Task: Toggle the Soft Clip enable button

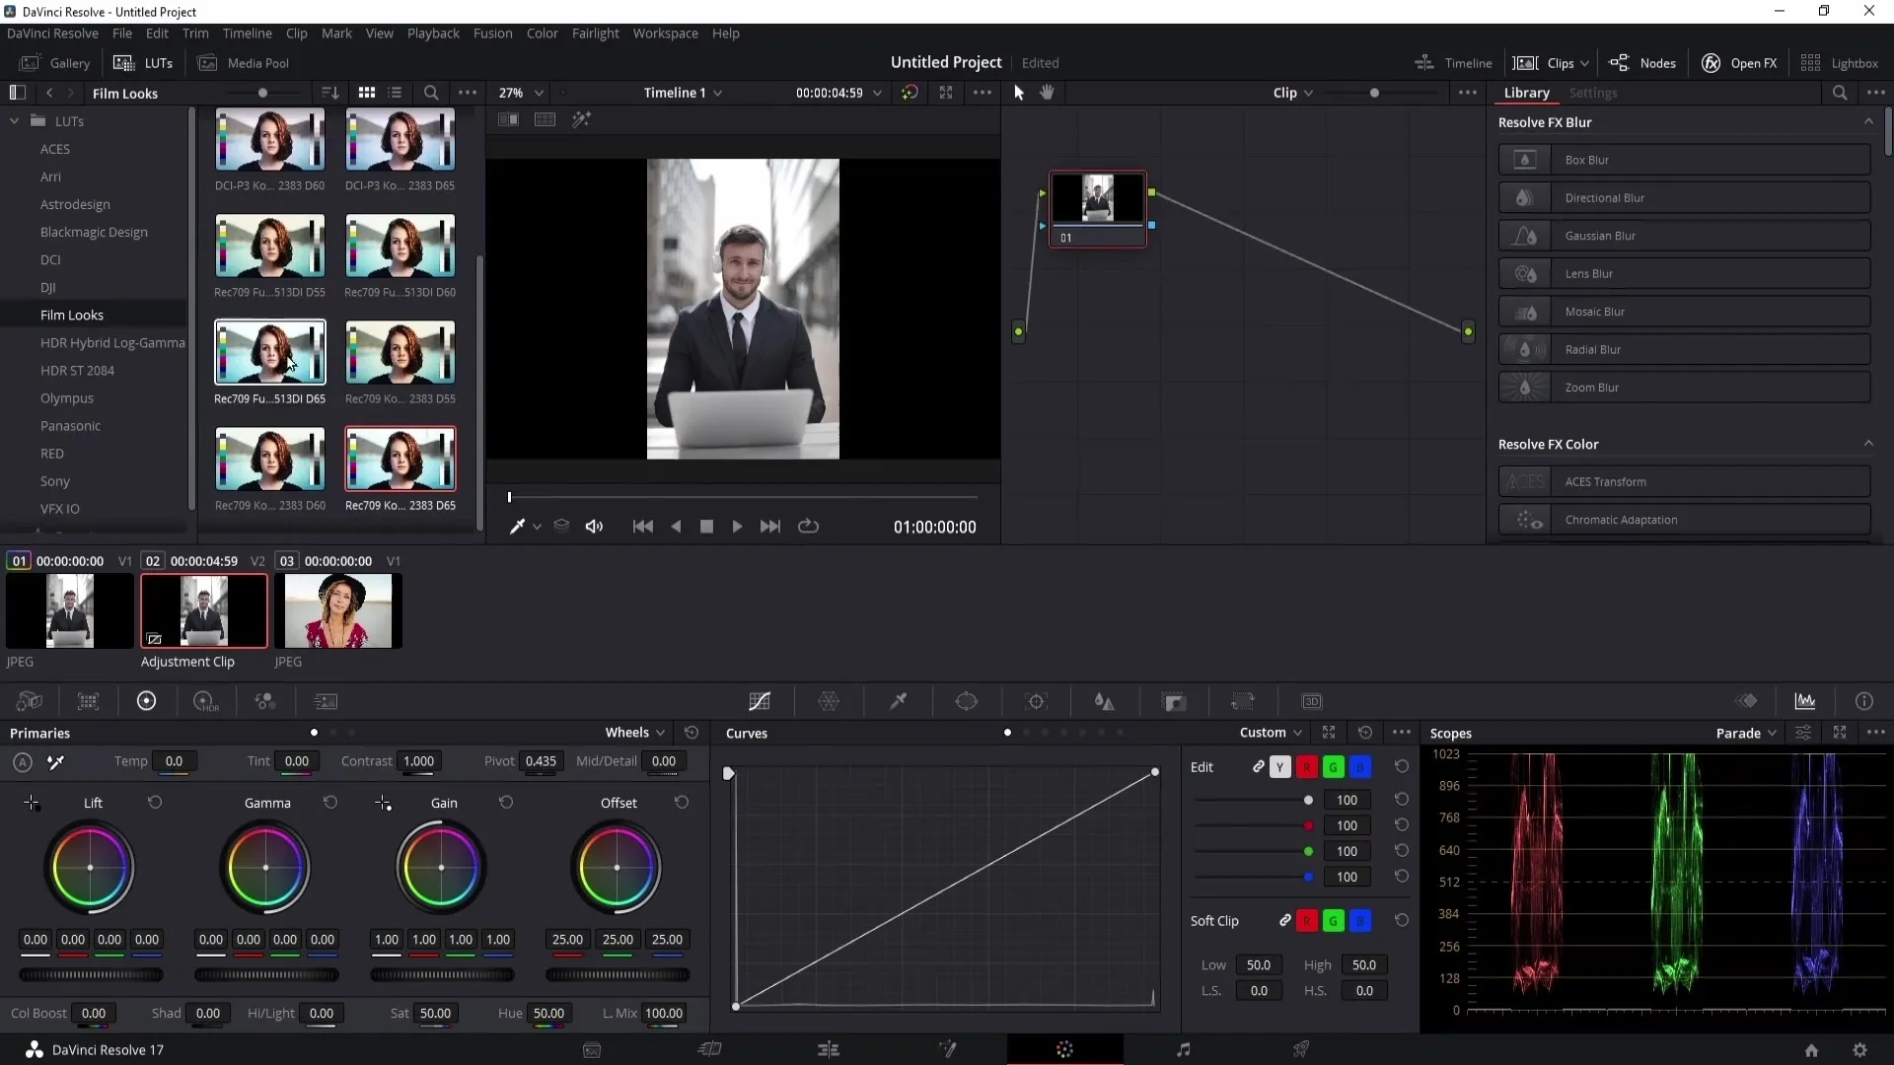Action: point(1285,921)
